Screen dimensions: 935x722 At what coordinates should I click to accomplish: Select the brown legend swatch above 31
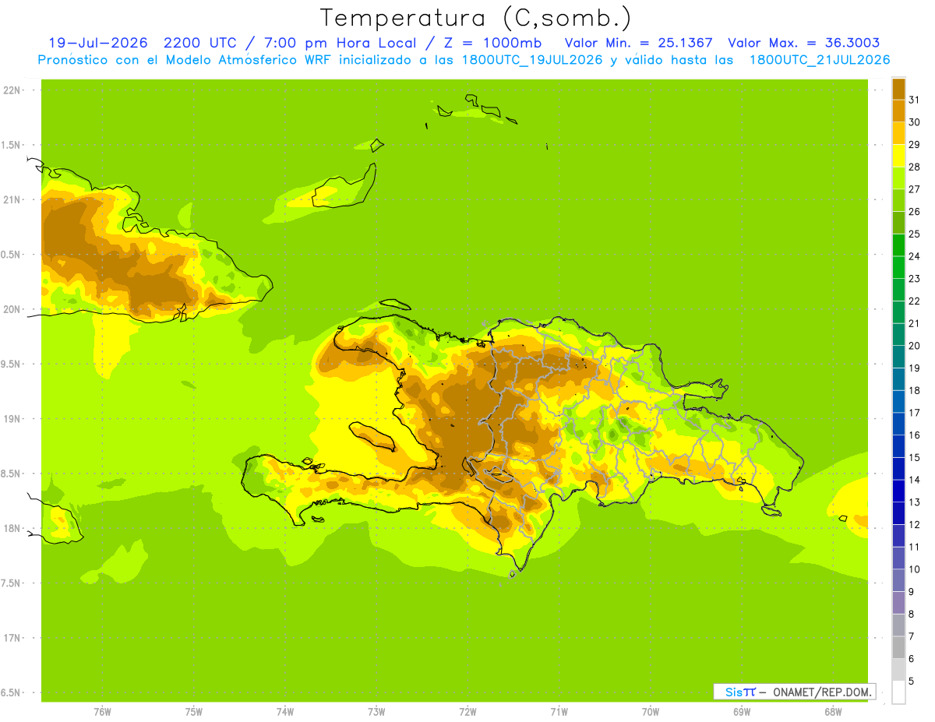(898, 89)
